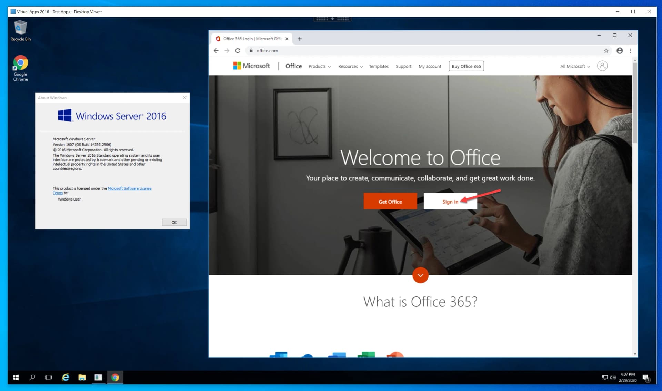Reload the office.com page
This screenshot has height=391, width=662.
(238, 51)
